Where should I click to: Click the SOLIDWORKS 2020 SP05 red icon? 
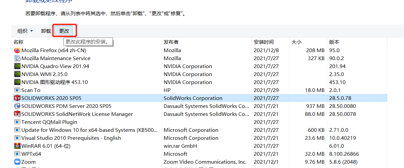coord(17,98)
